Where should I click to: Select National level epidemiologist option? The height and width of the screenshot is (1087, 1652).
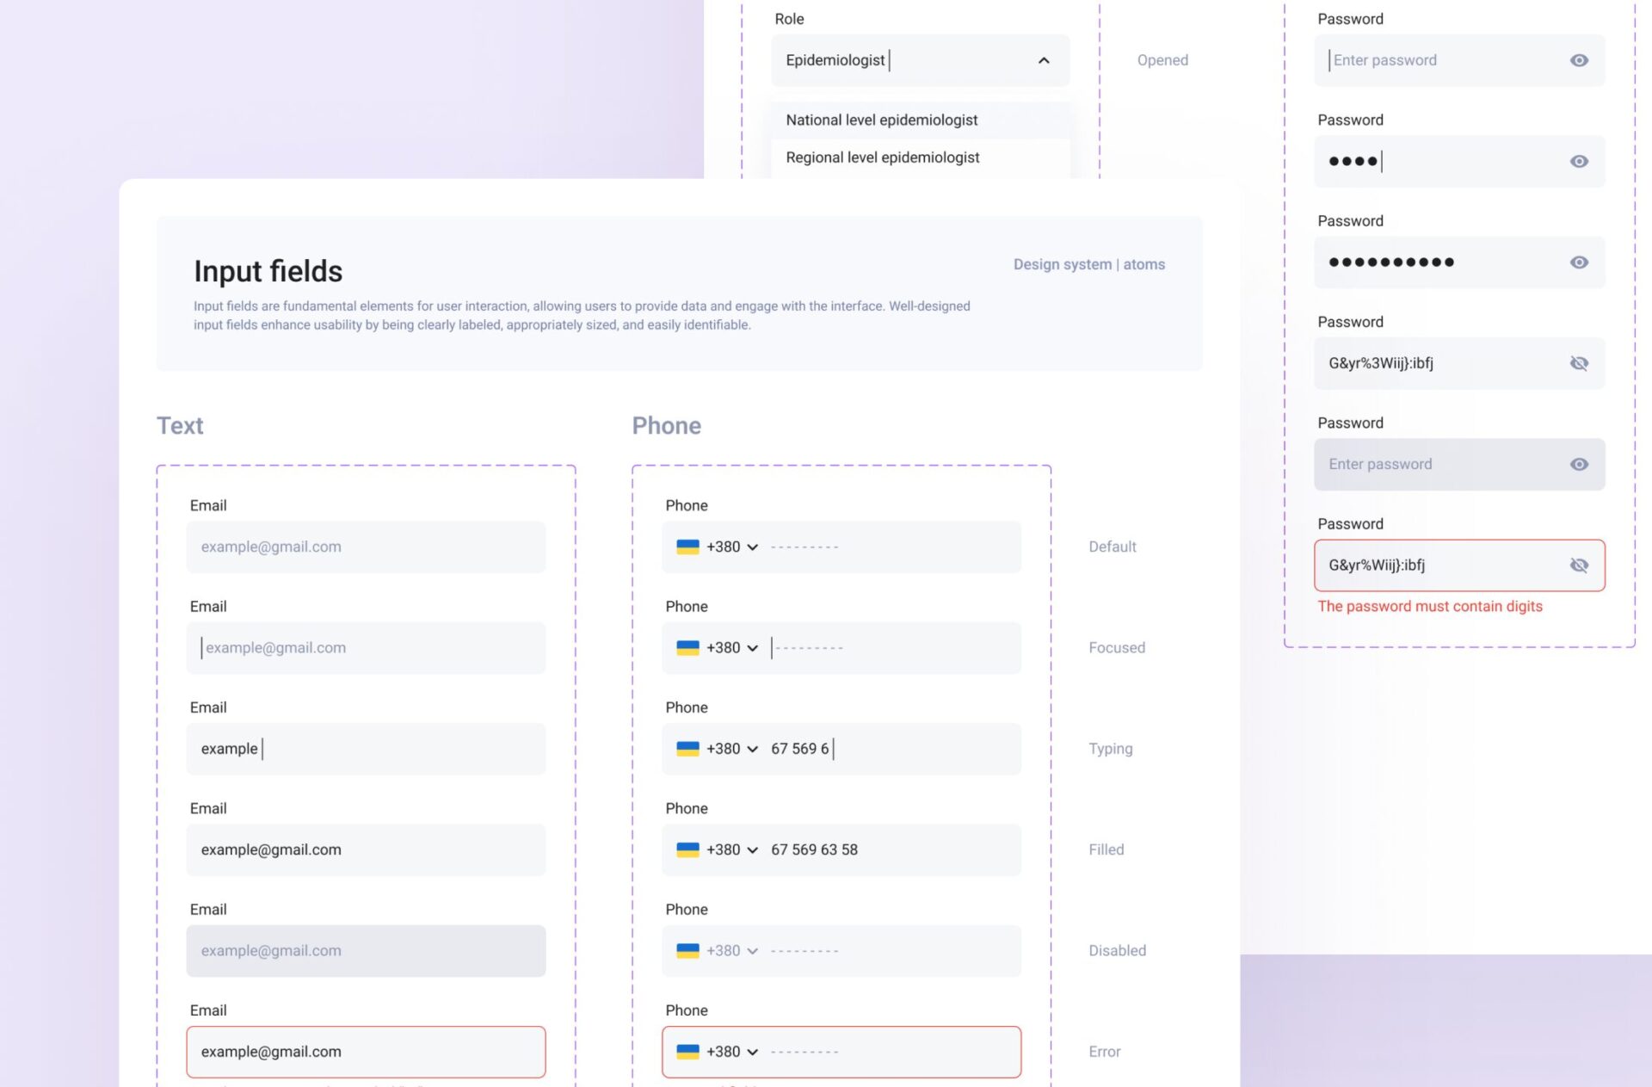[x=881, y=120]
